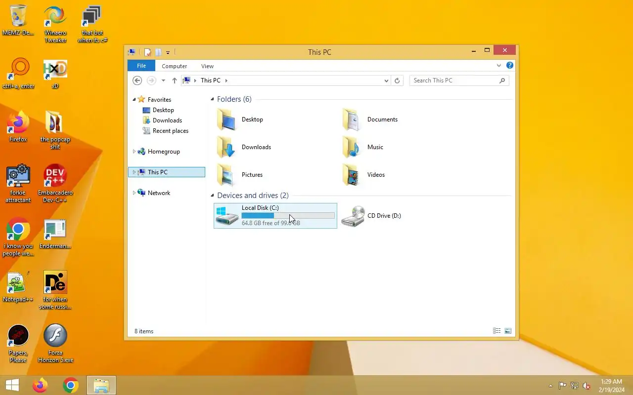633x395 pixels.
Task: Click the Refresh button in the address bar
Action: (x=397, y=80)
